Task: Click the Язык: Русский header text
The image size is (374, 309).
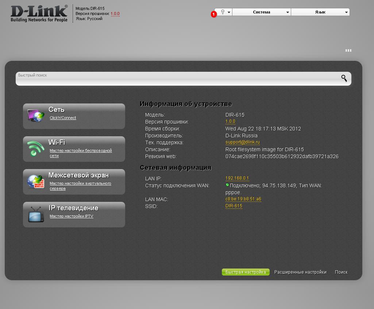Action: tap(89, 19)
